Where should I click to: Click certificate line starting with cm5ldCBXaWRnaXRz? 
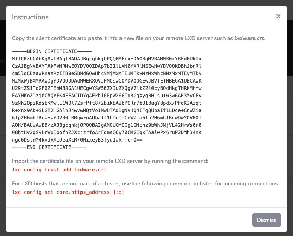click(106, 73)
